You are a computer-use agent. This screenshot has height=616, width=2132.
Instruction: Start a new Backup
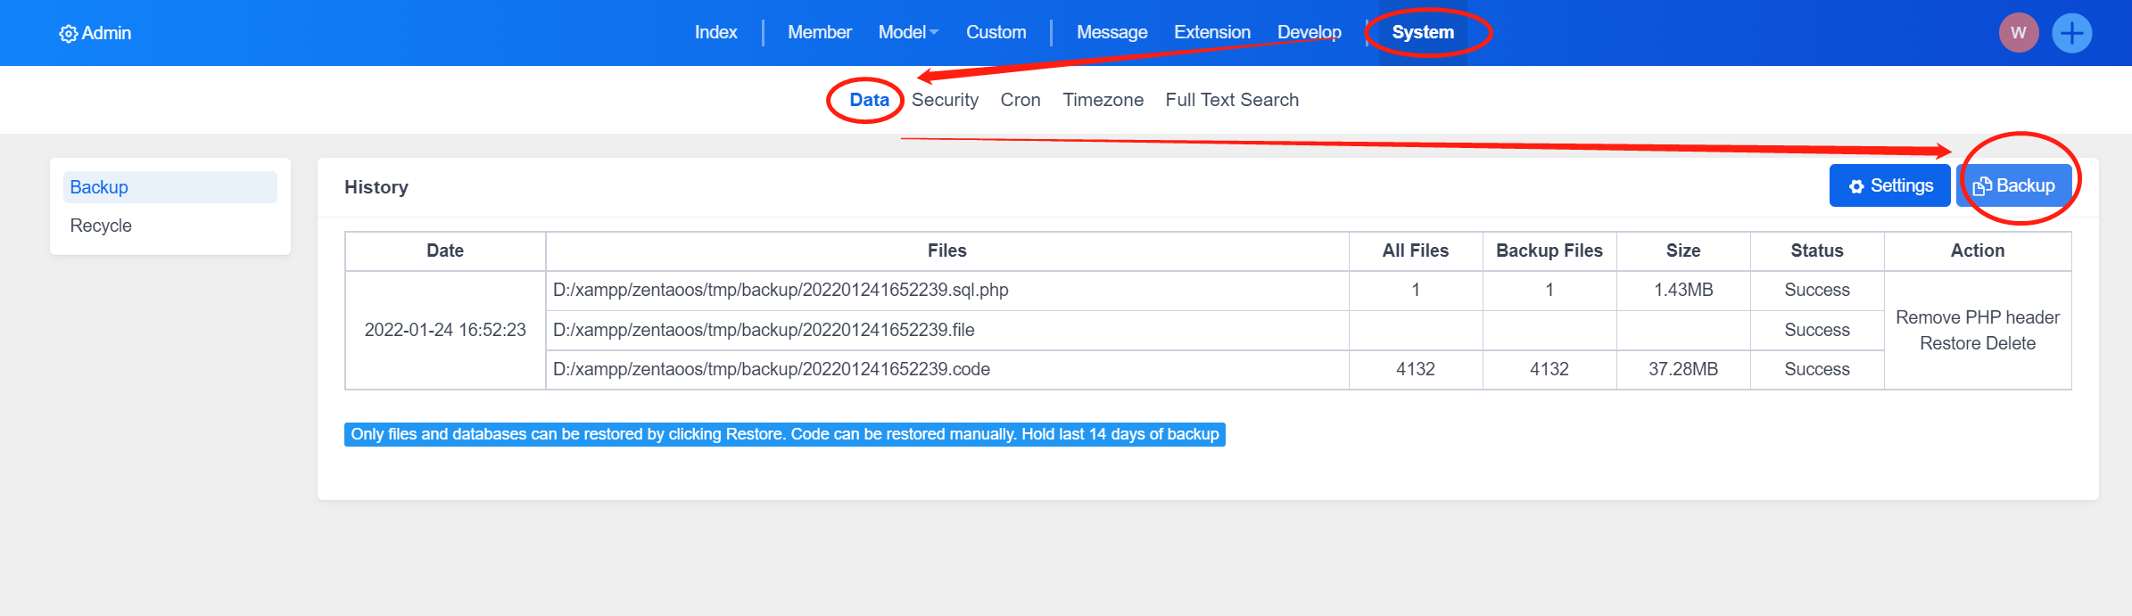pyautogui.click(x=2014, y=185)
